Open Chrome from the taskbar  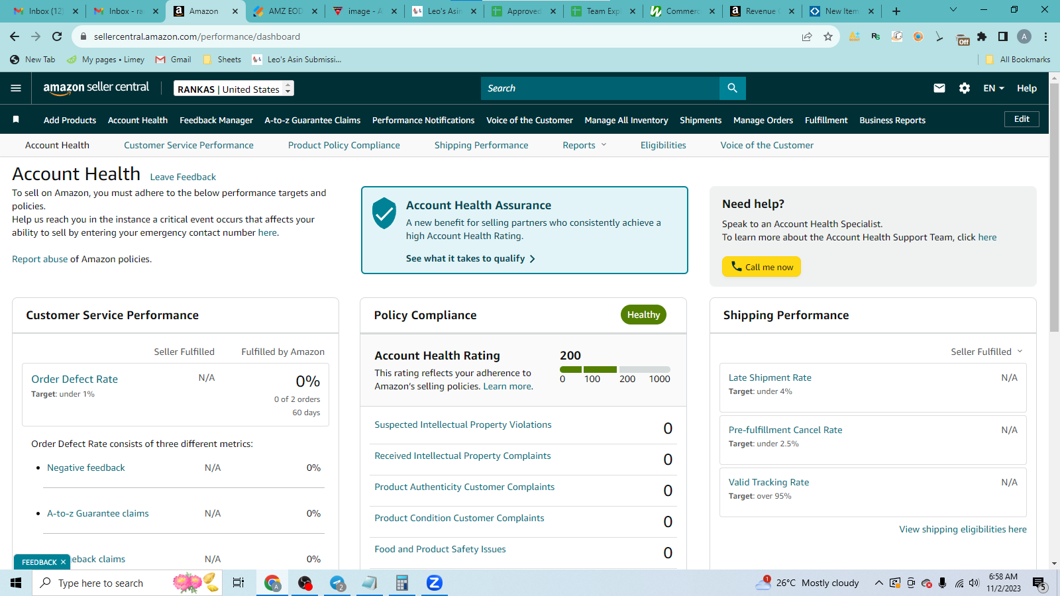(x=272, y=583)
